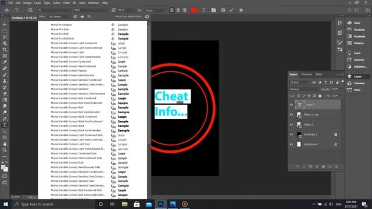Select the Eyedropper tool
This screenshot has height=209, width=372.
point(5,62)
